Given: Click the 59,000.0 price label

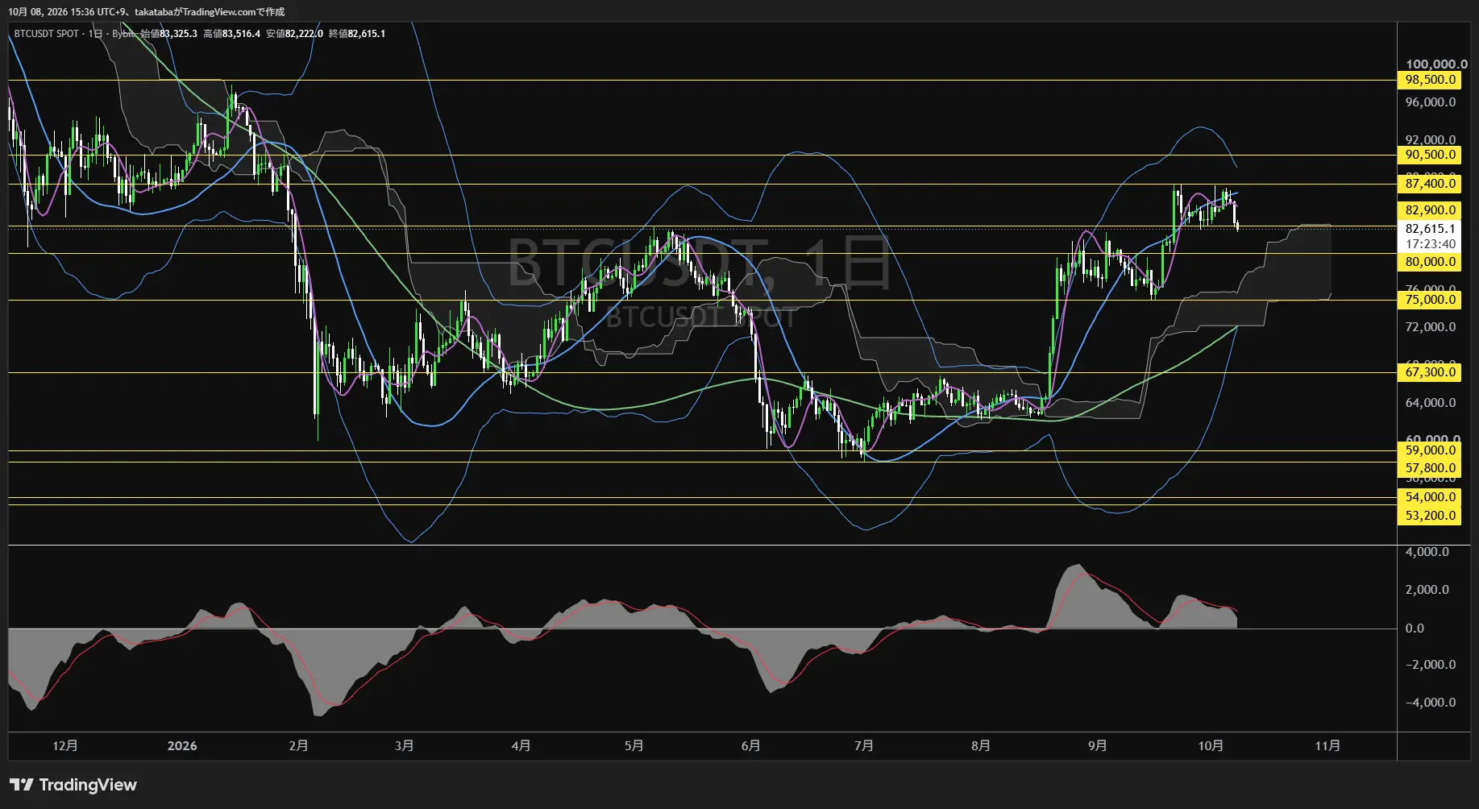Looking at the screenshot, I should (1430, 450).
